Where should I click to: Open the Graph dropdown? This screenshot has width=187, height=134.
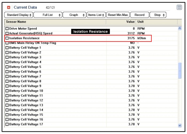[x=75, y=15]
